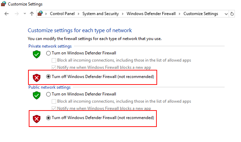Click red shield icon under Public network settings
Viewport: 241px width, 142px height.
[37, 119]
